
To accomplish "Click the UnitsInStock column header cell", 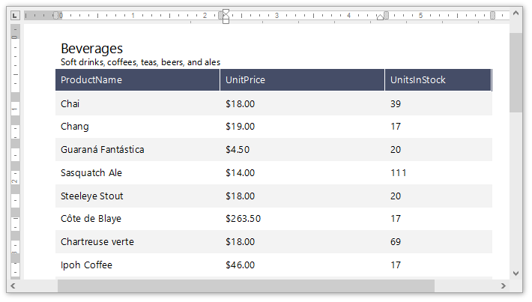I will point(438,80).
